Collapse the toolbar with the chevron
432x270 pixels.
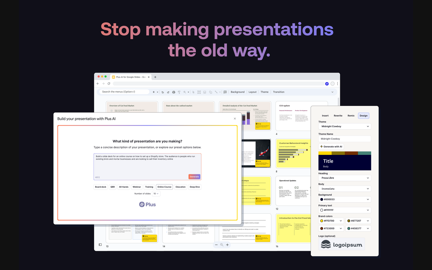point(332,92)
